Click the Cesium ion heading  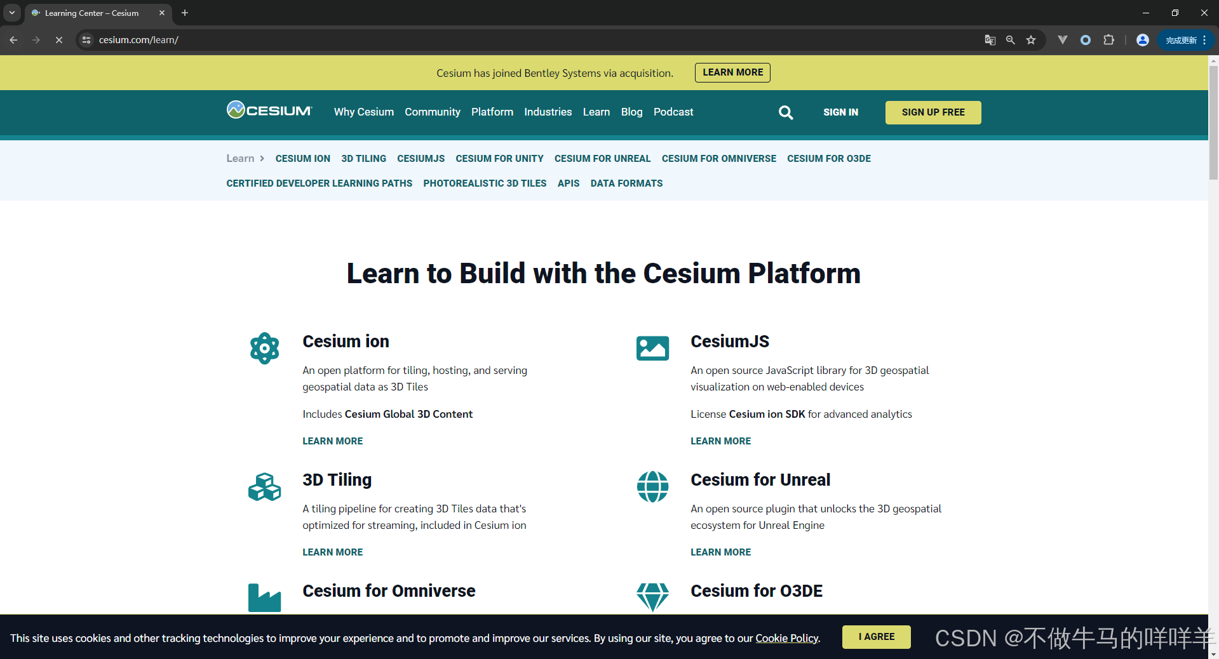pos(346,342)
